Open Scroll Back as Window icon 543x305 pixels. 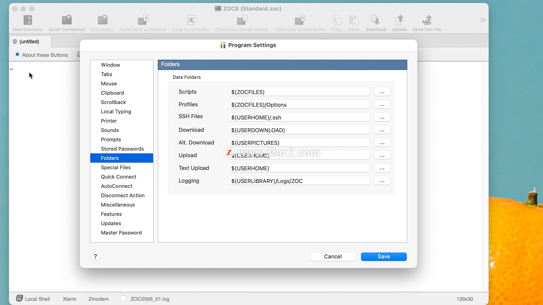[143, 20]
